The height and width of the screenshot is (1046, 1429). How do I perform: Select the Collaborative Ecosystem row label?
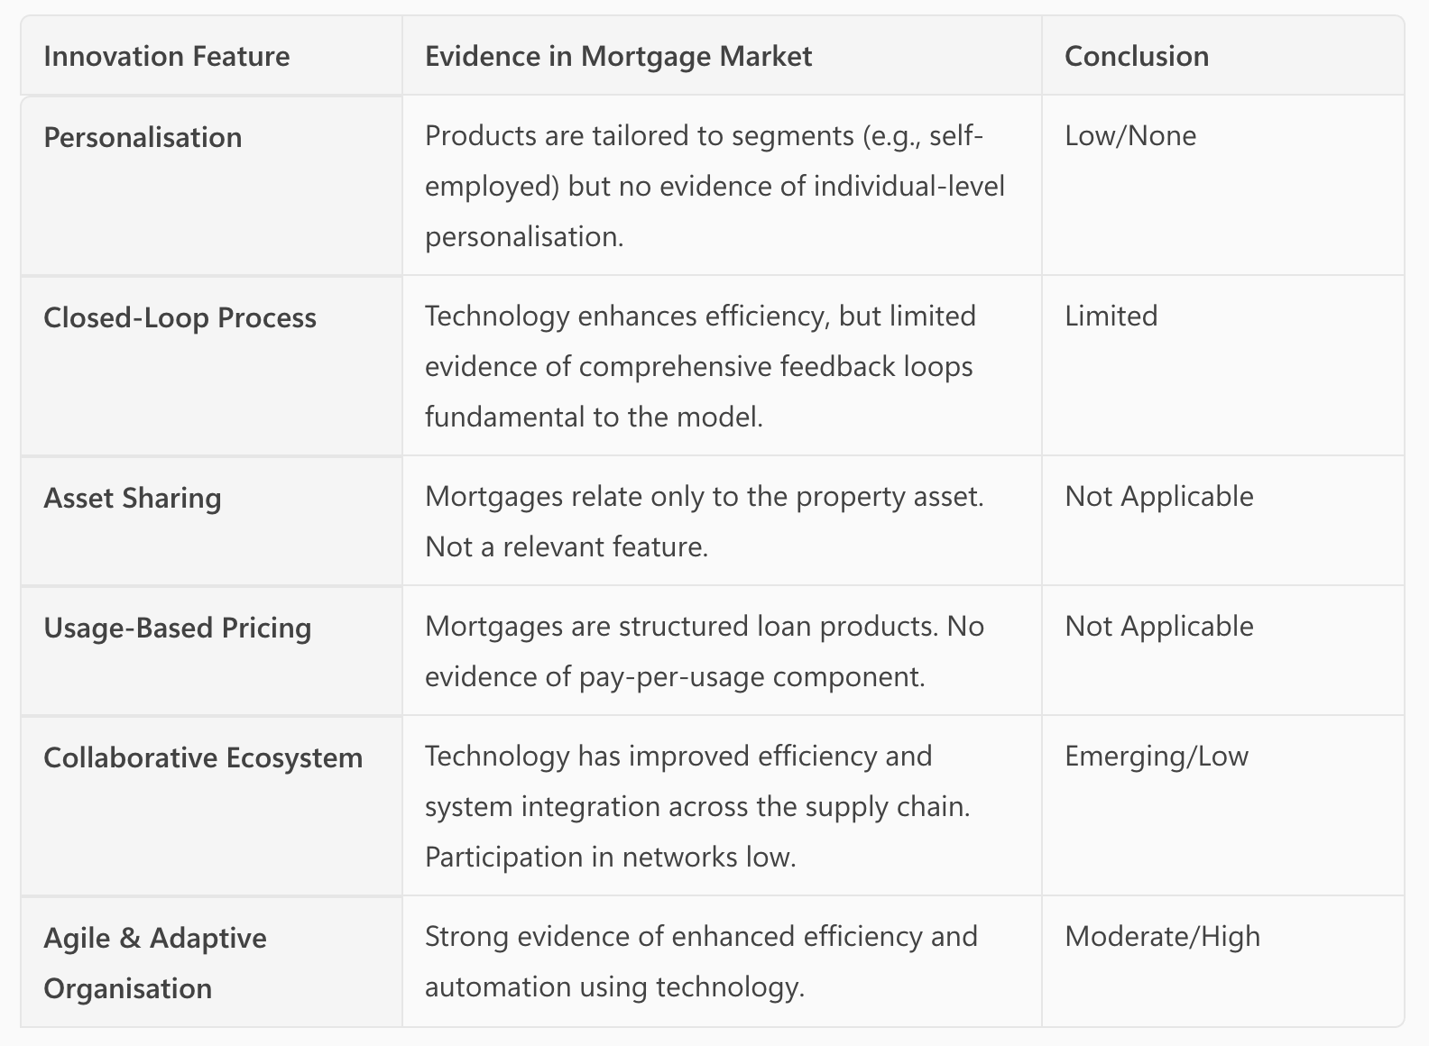point(203,757)
